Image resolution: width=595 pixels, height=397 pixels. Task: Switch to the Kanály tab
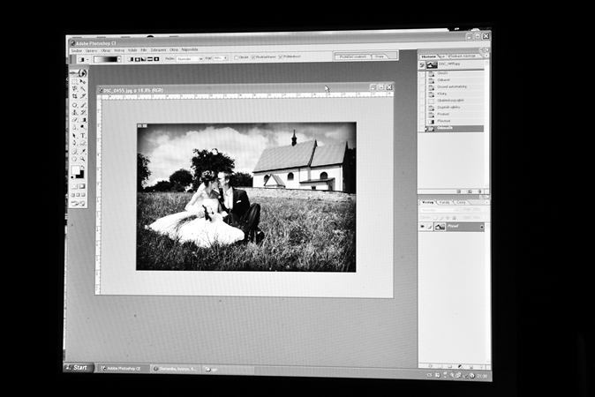[444, 203]
